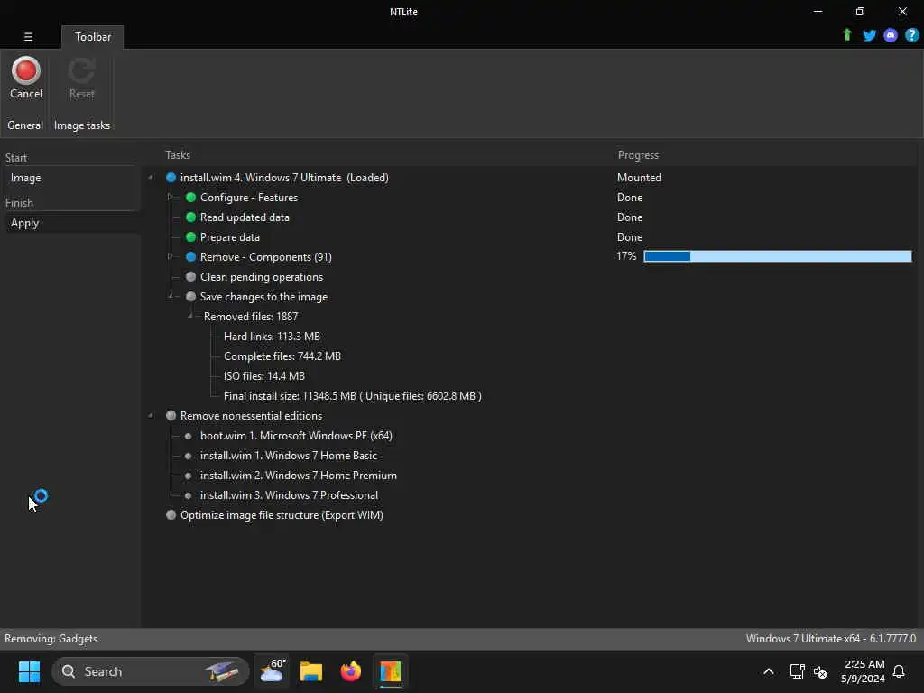
Task: Click the Removing: Gadgets status bar text
Action: (x=51, y=639)
